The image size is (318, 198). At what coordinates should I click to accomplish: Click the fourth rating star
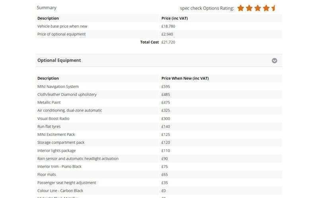tap(266, 8)
